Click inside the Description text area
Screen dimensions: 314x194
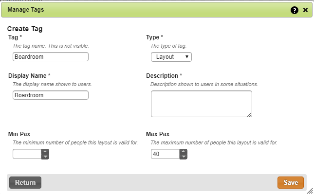coord(202,104)
